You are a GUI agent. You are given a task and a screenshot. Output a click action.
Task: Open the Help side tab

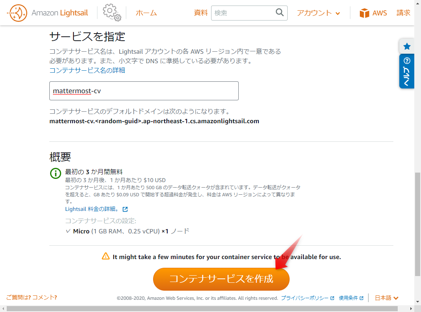click(407, 71)
